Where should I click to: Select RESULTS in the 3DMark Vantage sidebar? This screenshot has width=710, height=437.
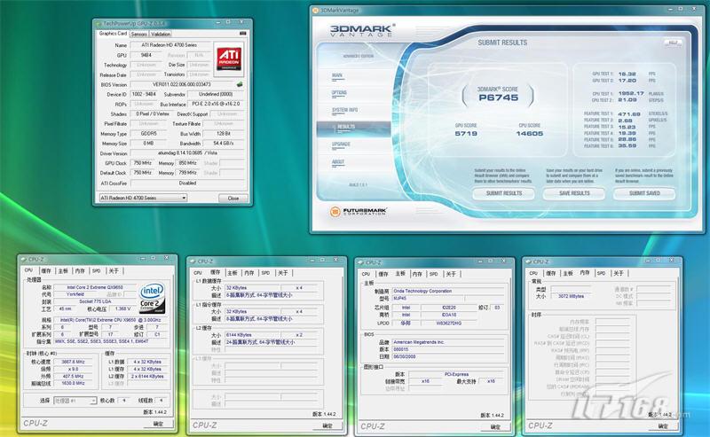(x=353, y=128)
